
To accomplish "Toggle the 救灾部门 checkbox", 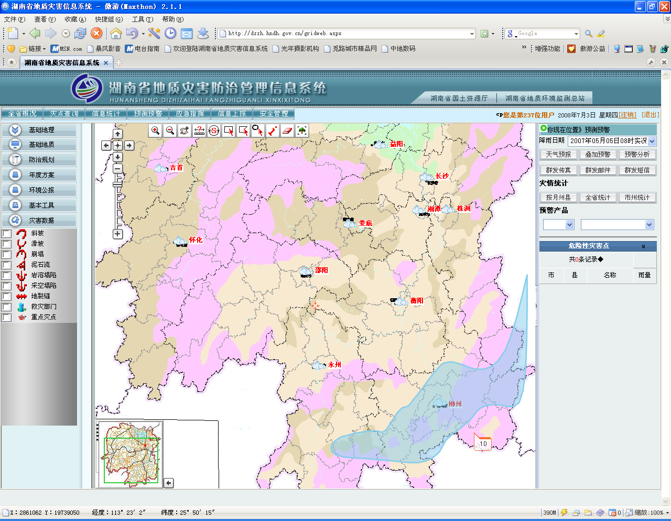I will coord(7,307).
